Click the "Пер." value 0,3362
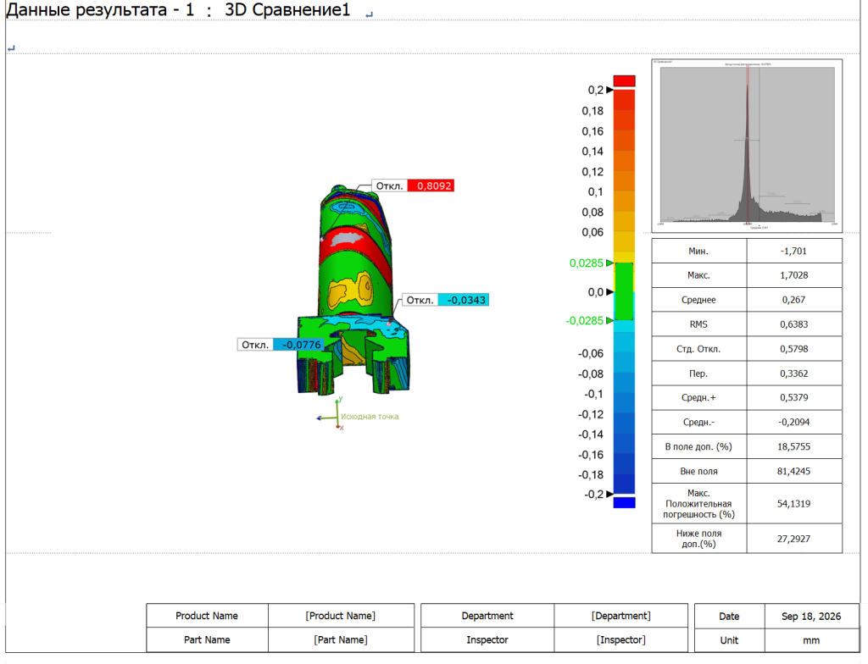Screen dimensions: 868x664 793,373
